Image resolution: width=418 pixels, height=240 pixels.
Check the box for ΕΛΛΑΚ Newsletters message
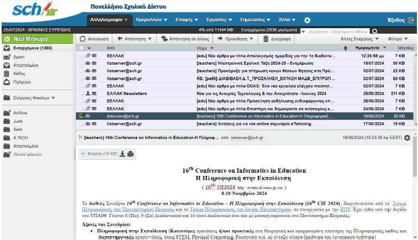pos(81,93)
